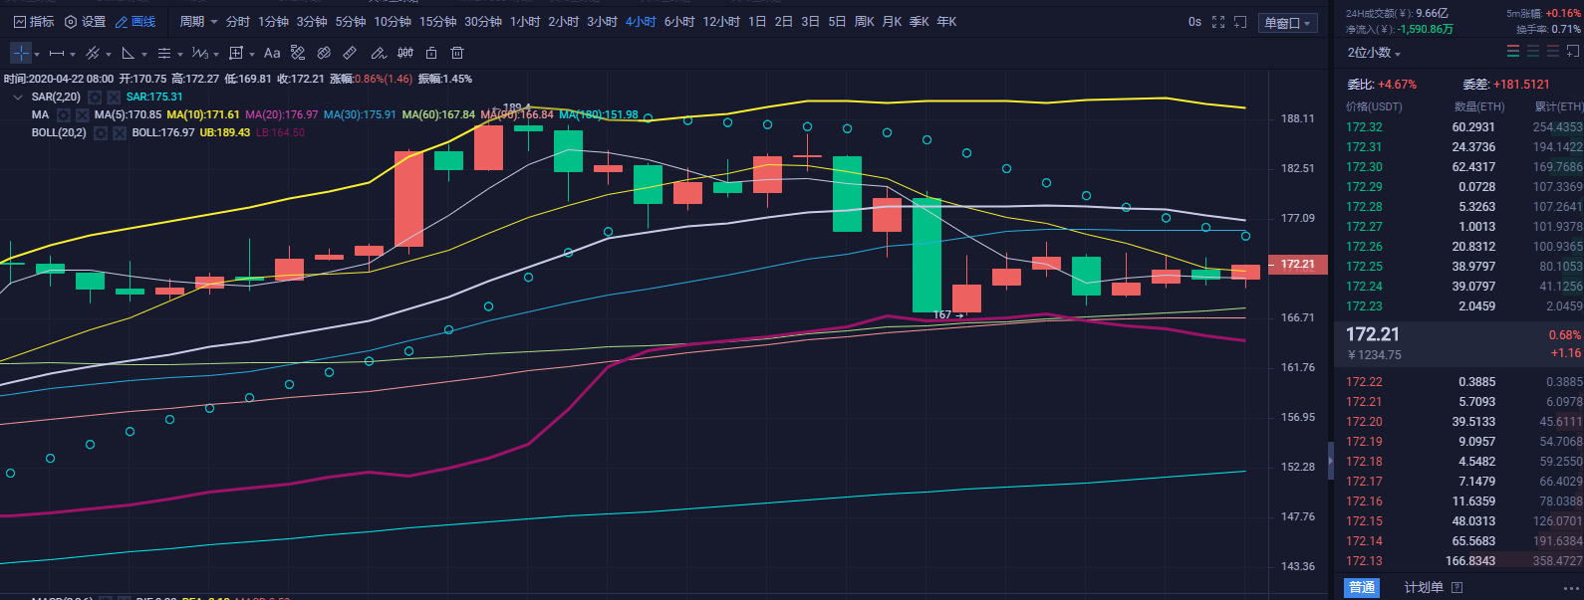Enter fullscreen chart mode icon
This screenshot has width=1584, height=600.
(1217, 22)
